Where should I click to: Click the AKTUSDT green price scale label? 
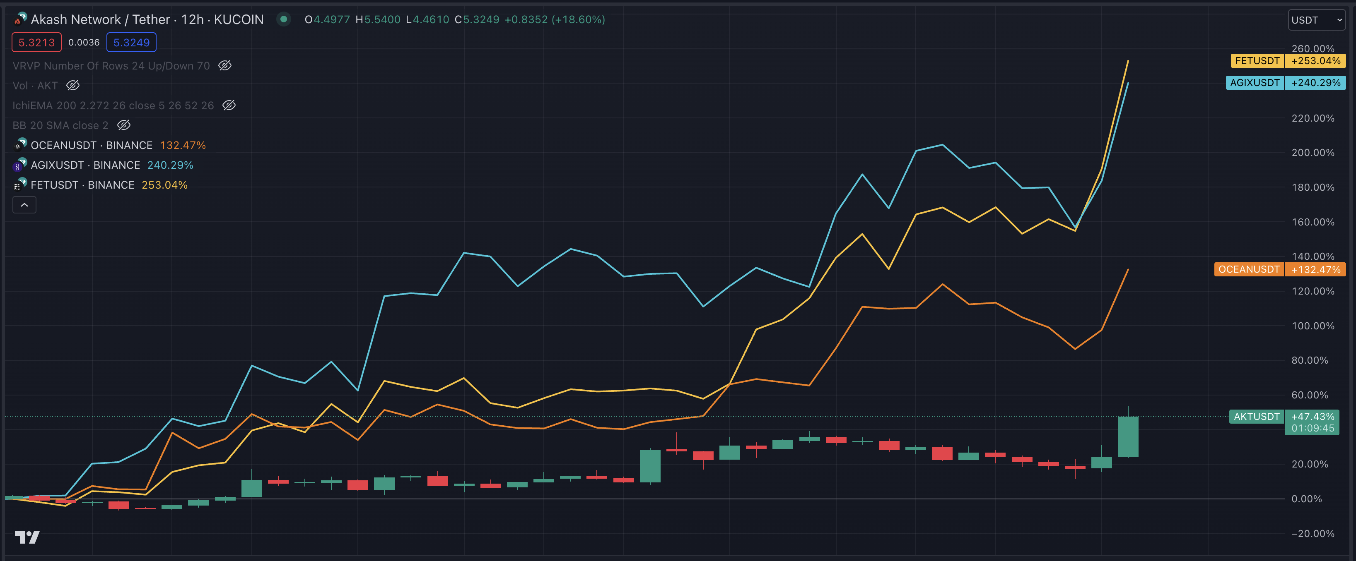(1256, 417)
